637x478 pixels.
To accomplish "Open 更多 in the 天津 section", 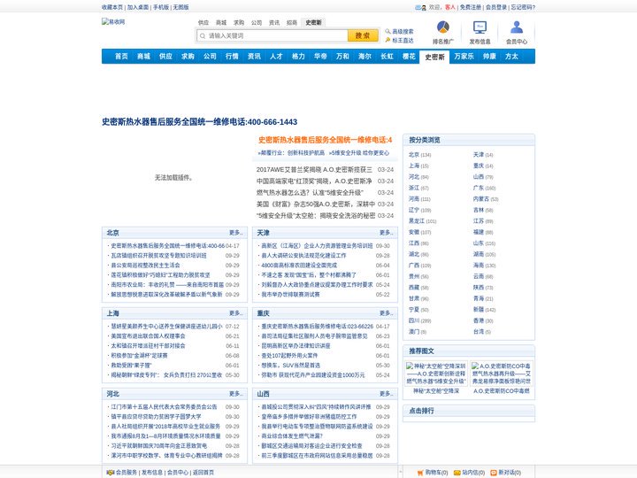I will [x=386, y=233].
